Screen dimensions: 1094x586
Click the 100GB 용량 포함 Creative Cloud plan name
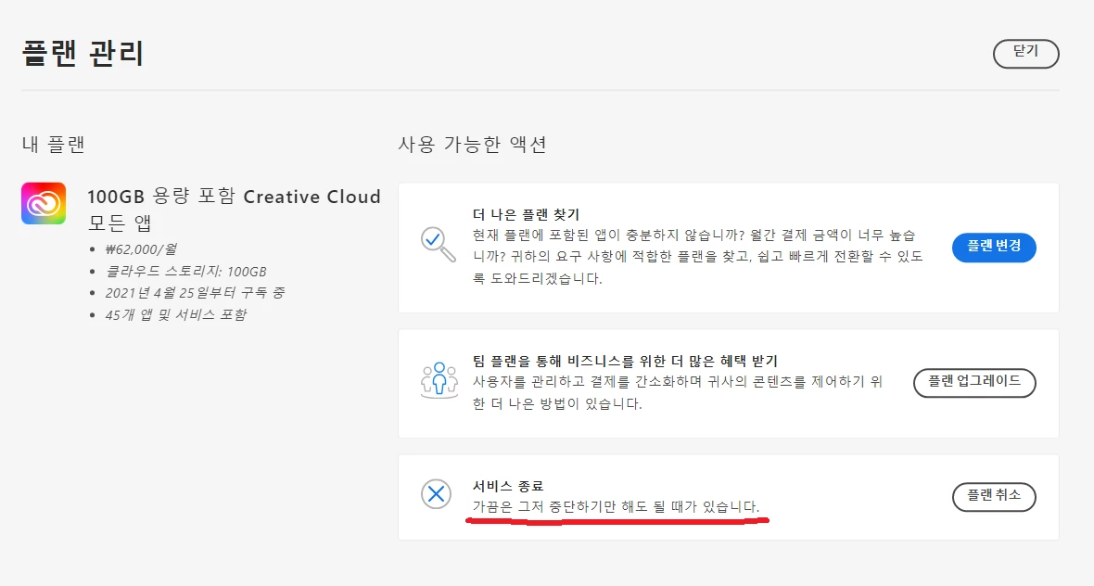pyautogui.click(x=234, y=210)
